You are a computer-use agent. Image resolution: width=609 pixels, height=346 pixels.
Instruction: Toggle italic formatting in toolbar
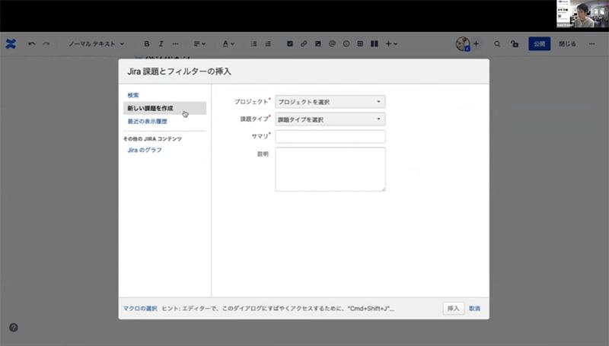coord(160,44)
